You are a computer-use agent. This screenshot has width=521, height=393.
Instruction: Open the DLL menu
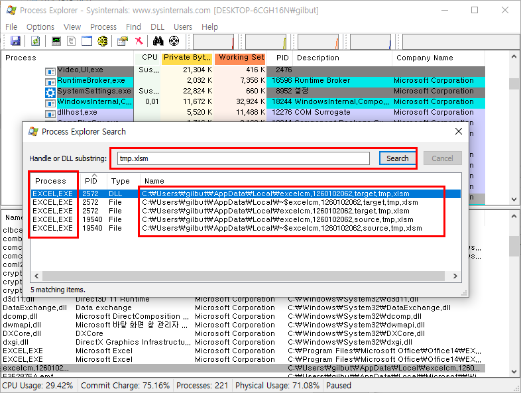(x=157, y=27)
